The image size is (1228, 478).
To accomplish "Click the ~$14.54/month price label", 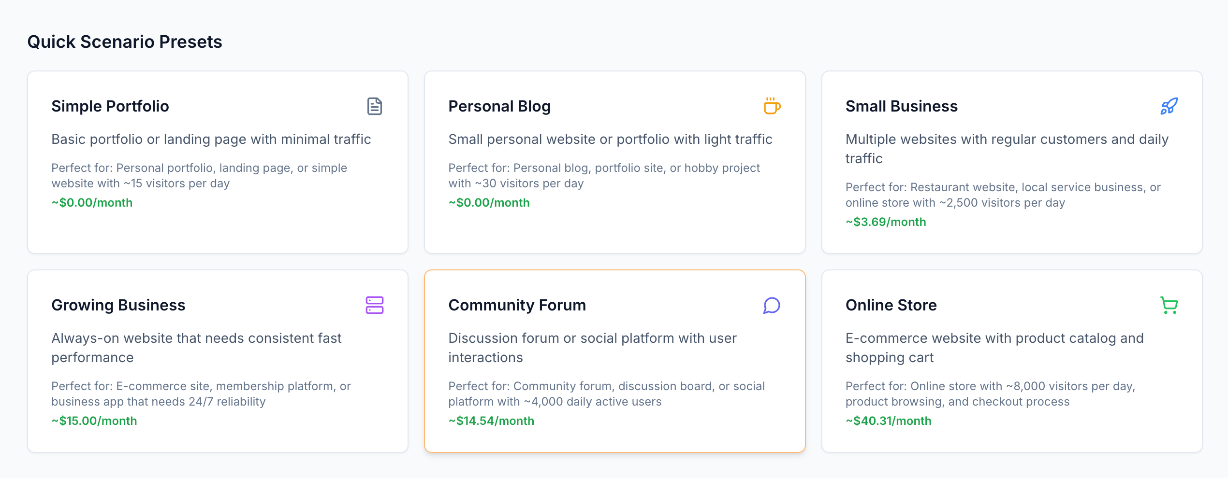I will 491,421.
